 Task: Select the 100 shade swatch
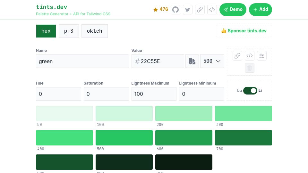(124, 113)
